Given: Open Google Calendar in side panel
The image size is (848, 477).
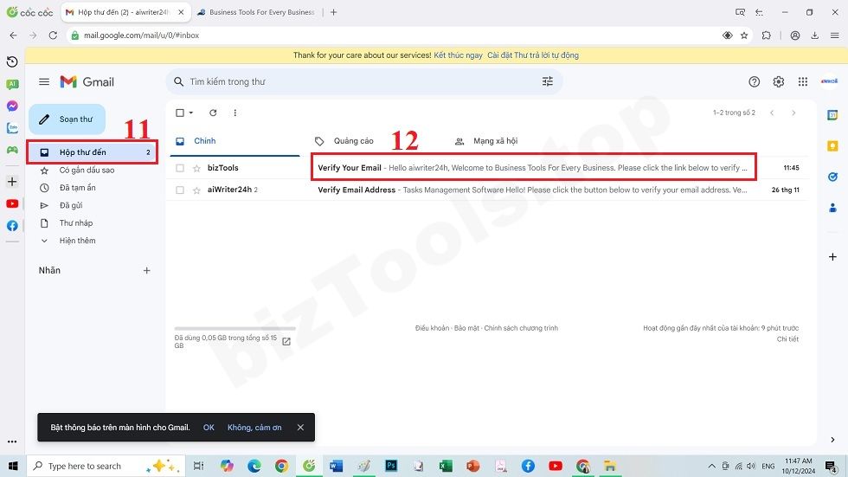Looking at the screenshot, I should pos(832,114).
